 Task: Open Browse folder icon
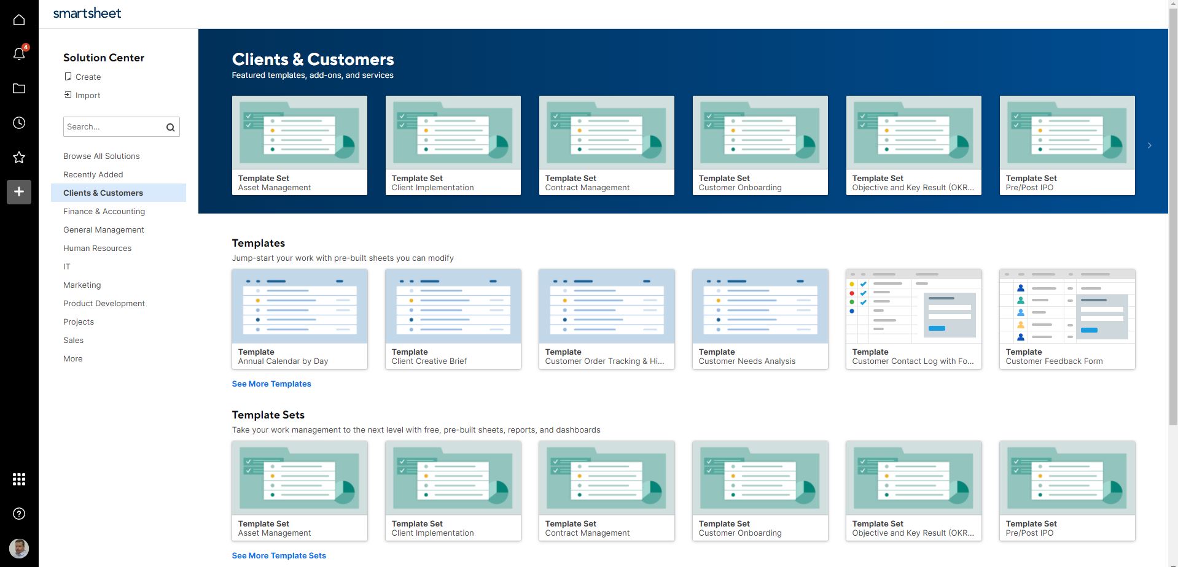pos(19,88)
